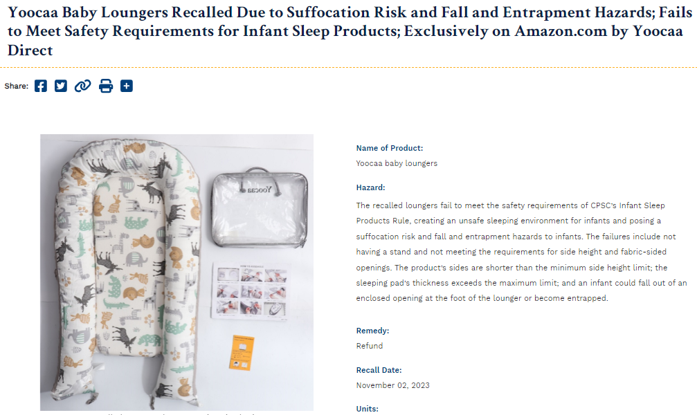Click the "Units:" heading
697x415 pixels.
pyautogui.click(x=368, y=409)
